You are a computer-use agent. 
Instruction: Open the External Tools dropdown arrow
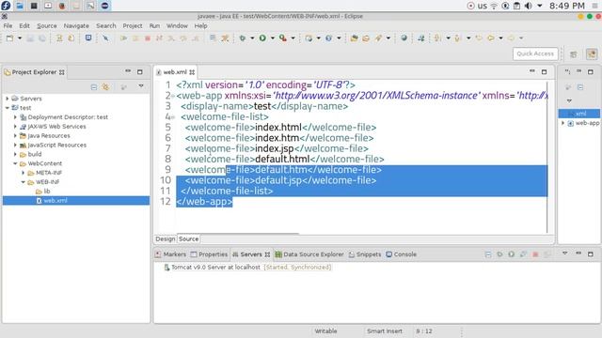(293, 38)
